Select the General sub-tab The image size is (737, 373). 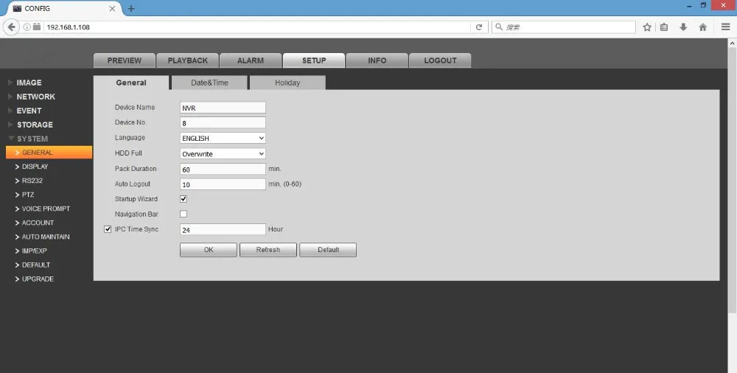(131, 83)
